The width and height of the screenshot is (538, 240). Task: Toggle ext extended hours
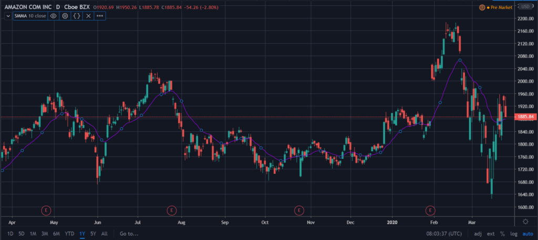[491, 234]
